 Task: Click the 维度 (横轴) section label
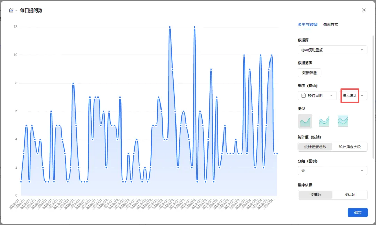tap(308, 86)
